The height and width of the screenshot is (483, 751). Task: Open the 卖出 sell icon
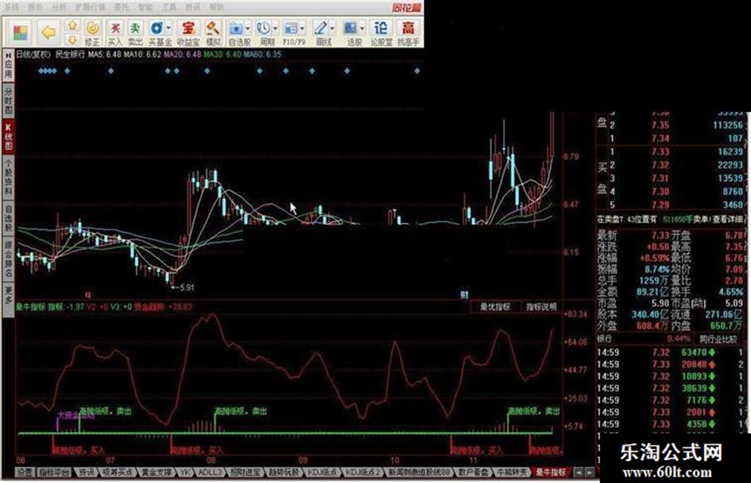(136, 29)
